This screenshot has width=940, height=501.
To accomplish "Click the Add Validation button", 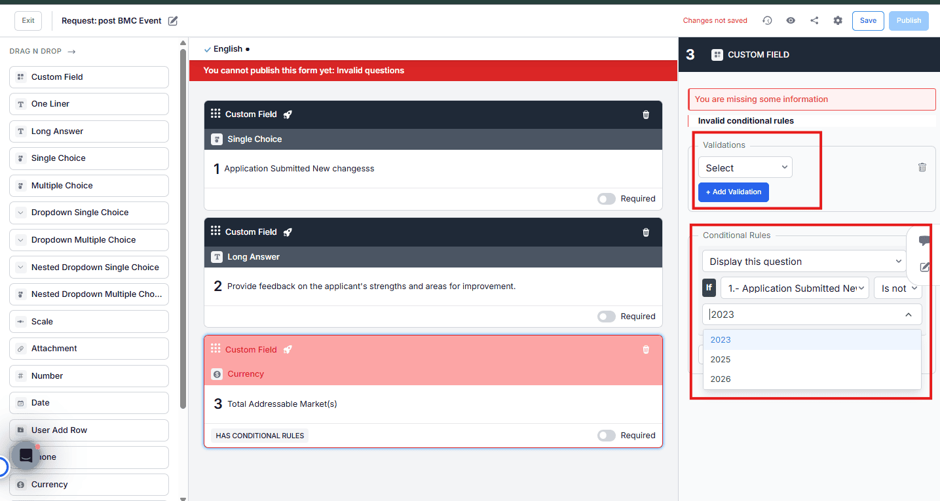I will (x=734, y=192).
